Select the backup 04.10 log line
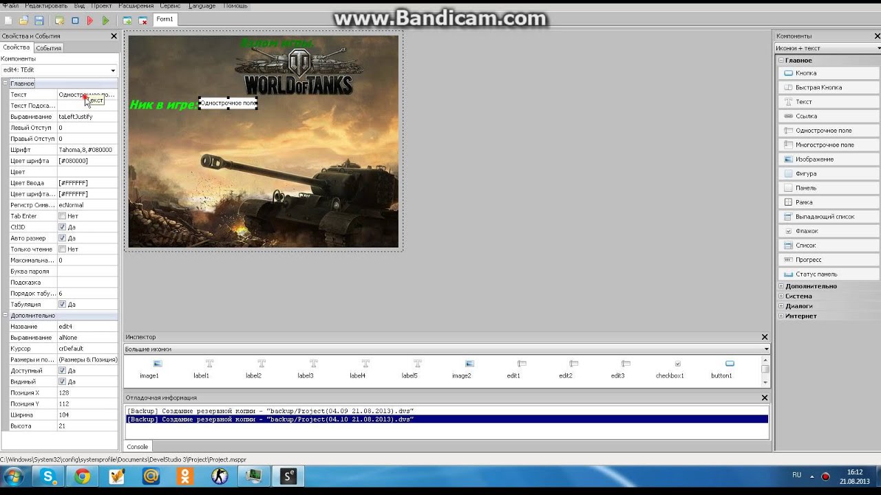The width and height of the screenshot is (881, 495). pyautogui.click(x=447, y=419)
